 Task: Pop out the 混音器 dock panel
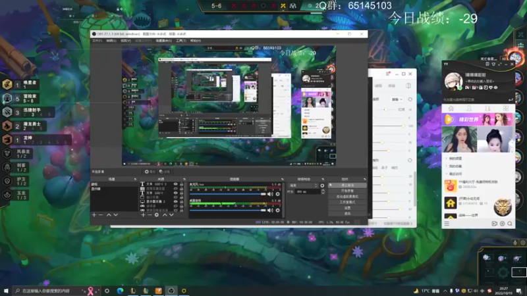pyautogui.click(x=283, y=179)
